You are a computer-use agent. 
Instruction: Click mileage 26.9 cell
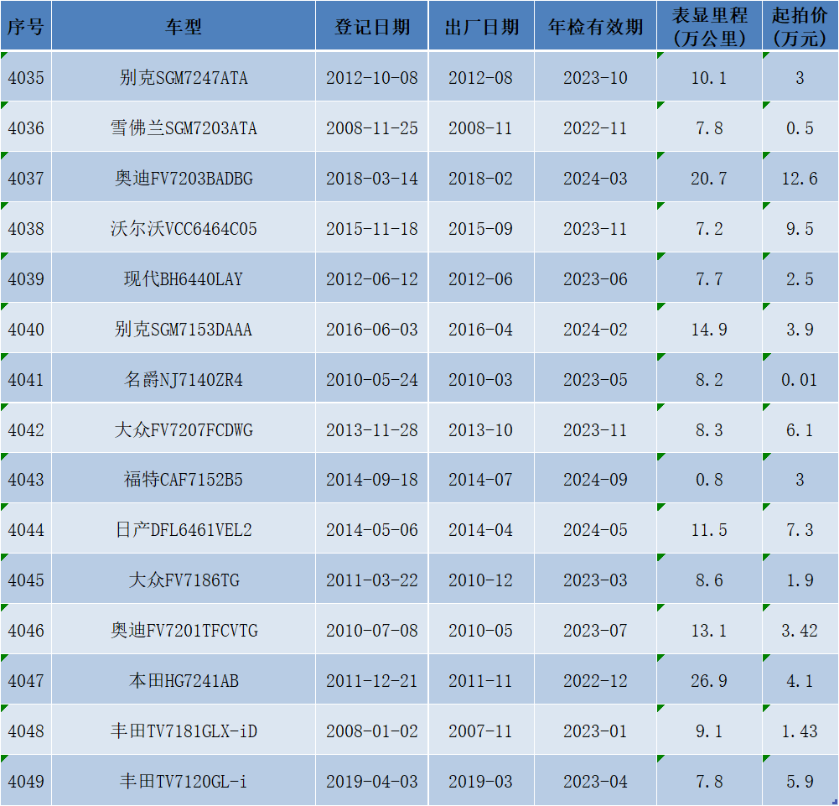pos(709,680)
